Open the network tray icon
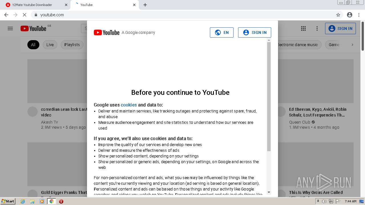365x205 pixels. coord(331,201)
